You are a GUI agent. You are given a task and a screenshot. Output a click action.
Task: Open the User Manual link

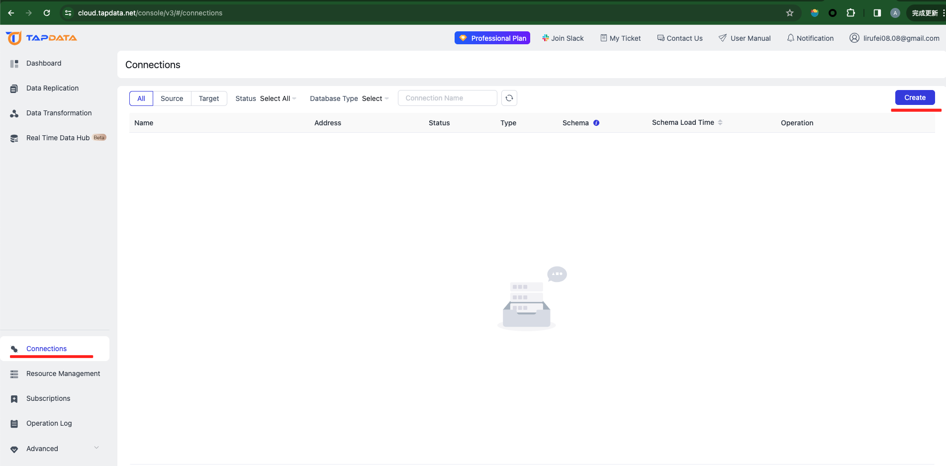[751, 38]
